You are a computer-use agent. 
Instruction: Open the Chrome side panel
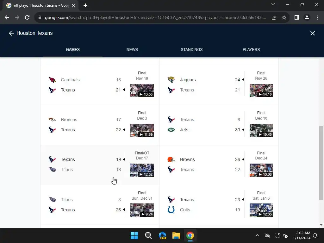pos(297,18)
